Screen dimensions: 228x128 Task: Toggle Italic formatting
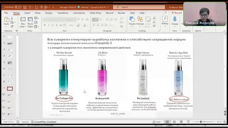pyautogui.click(x=49, y=25)
